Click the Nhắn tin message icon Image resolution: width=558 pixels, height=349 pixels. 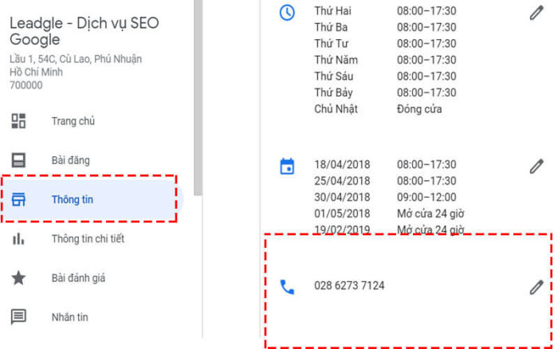click(18, 317)
